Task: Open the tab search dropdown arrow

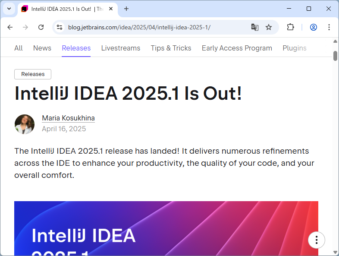Action: click(9, 9)
